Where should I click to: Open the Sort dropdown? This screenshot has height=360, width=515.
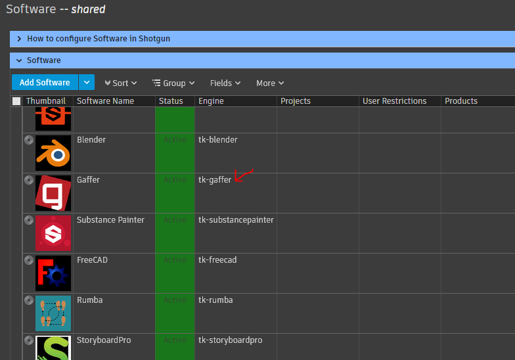pyautogui.click(x=121, y=83)
